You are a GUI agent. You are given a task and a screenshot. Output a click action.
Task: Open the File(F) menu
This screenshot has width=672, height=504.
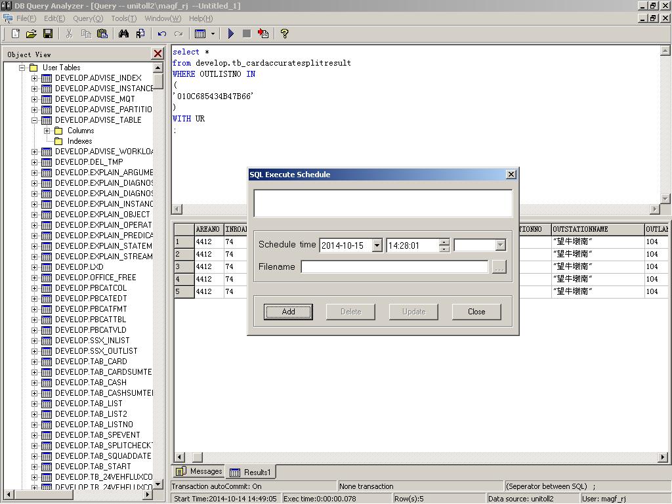(x=26, y=18)
